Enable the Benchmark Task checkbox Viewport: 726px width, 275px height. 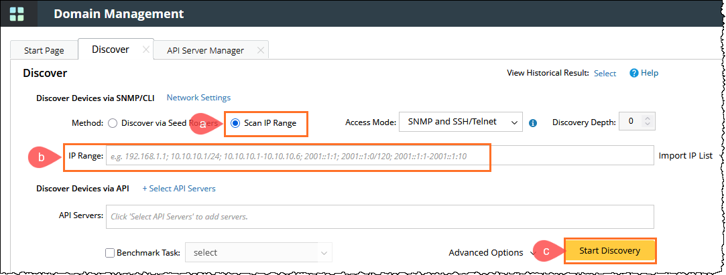point(111,253)
